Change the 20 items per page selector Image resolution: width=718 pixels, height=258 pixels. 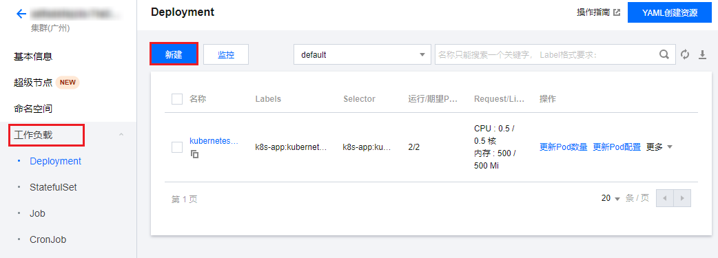click(611, 199)
